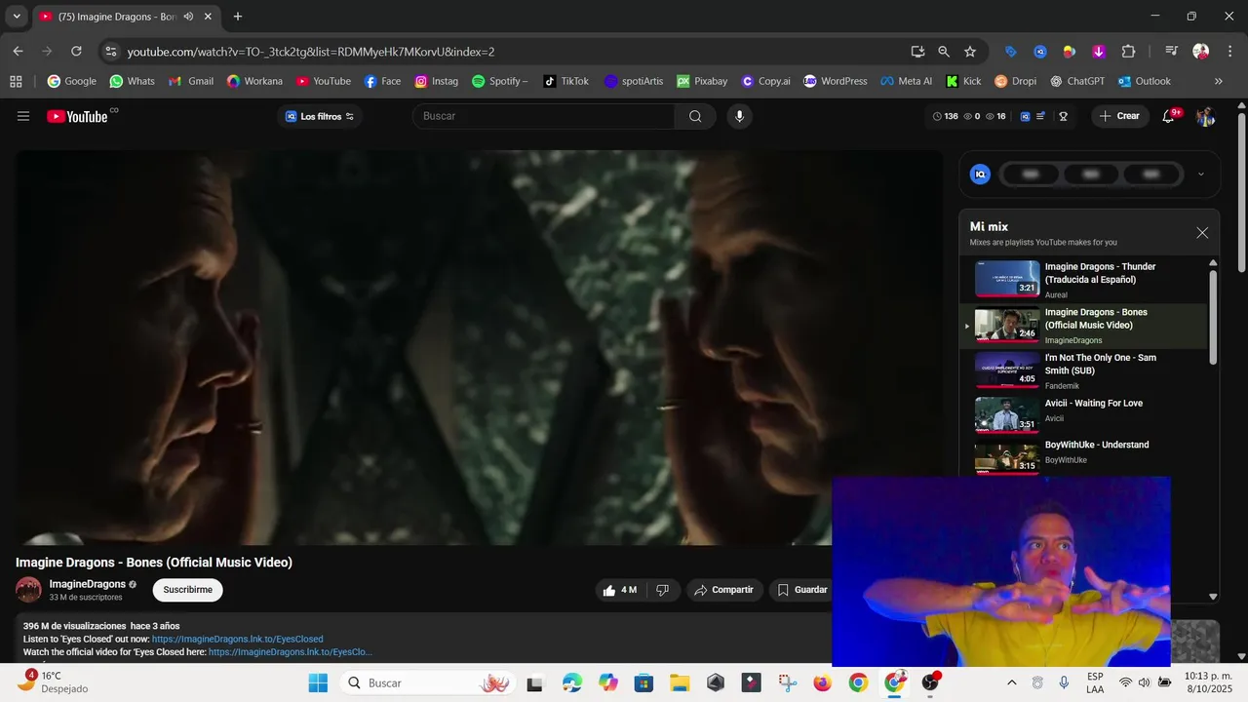
Task: Save the video with Guardar
Action: click(801, 590)
